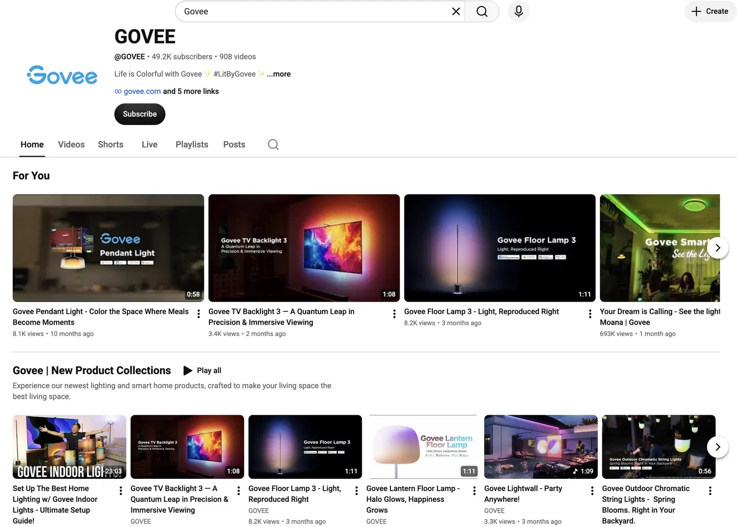Viewport: 737px width, 527px height.
Task: Open 'Your Dream is Calling' title
Action: pos(660,317)
